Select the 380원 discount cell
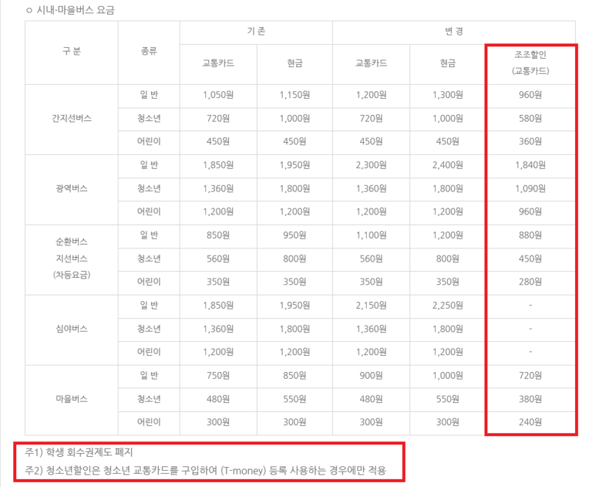 (x=530, y=399)
